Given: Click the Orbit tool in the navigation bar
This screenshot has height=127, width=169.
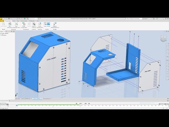Looking at the screenshot, I should point(168,57).
